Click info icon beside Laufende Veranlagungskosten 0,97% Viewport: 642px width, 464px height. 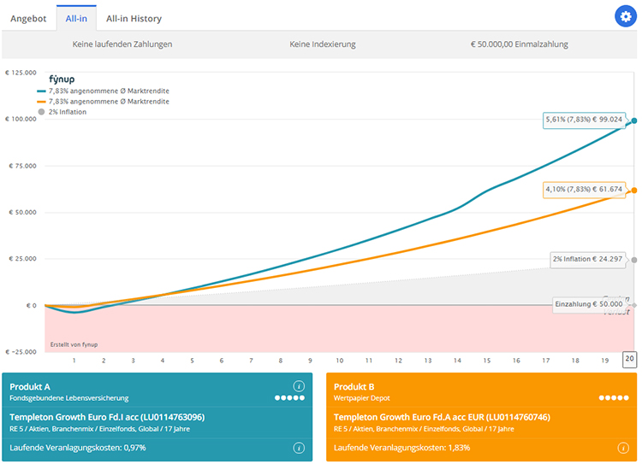(x=299, y=448)
